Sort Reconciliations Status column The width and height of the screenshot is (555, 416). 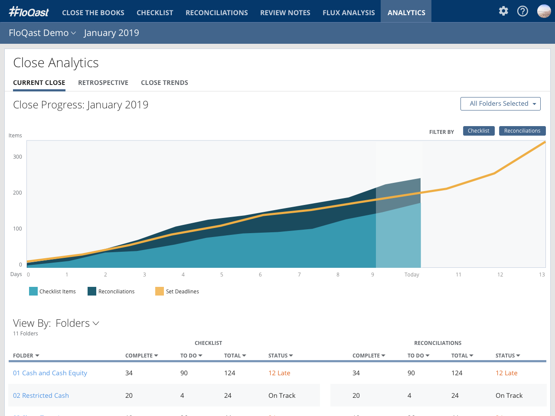click(x=508, y=356)
